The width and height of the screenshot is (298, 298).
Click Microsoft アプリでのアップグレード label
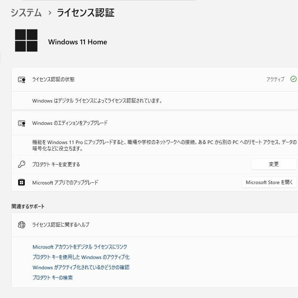tap(65, 182)
